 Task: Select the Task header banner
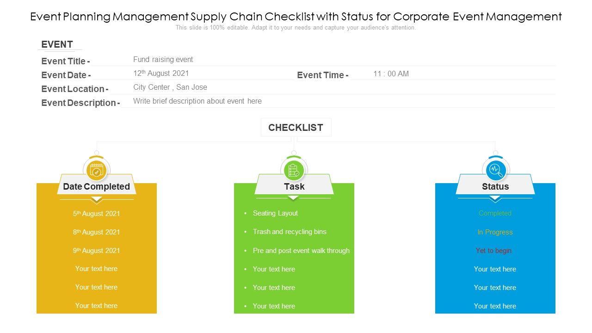[294, 186]
